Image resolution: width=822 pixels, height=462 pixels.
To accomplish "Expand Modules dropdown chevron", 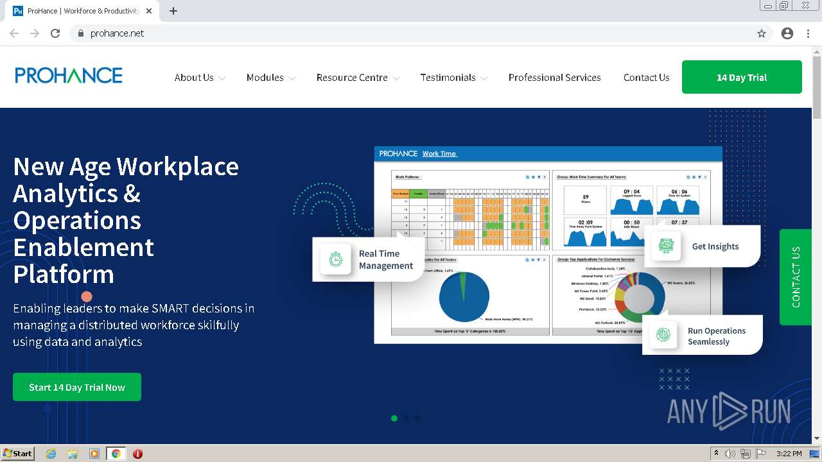I will pyautogui.click(x=292, y=78).
